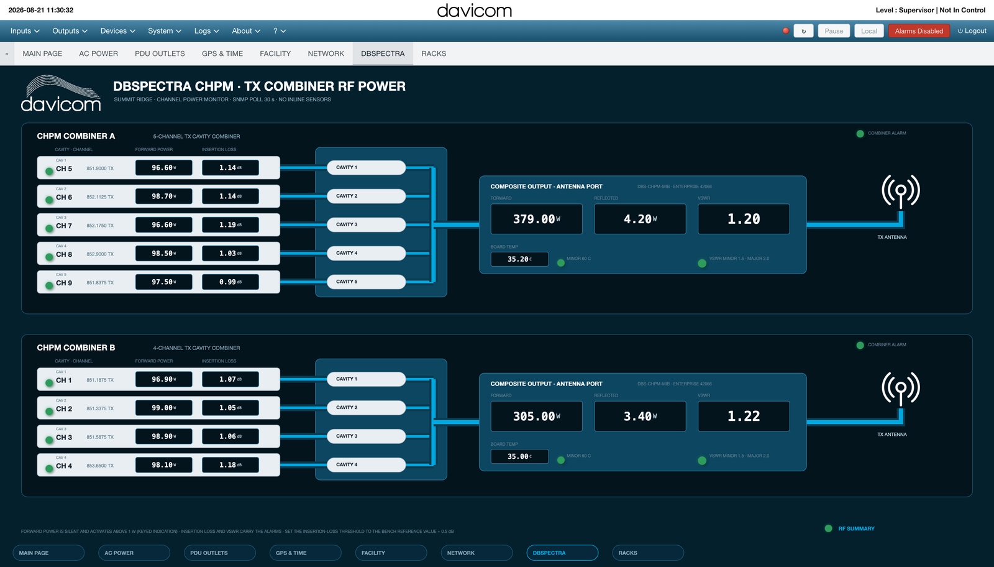Screen dimensions: 994x567
Task: Expand the tab bar chevron at far left
Action: tap(7, 53)
